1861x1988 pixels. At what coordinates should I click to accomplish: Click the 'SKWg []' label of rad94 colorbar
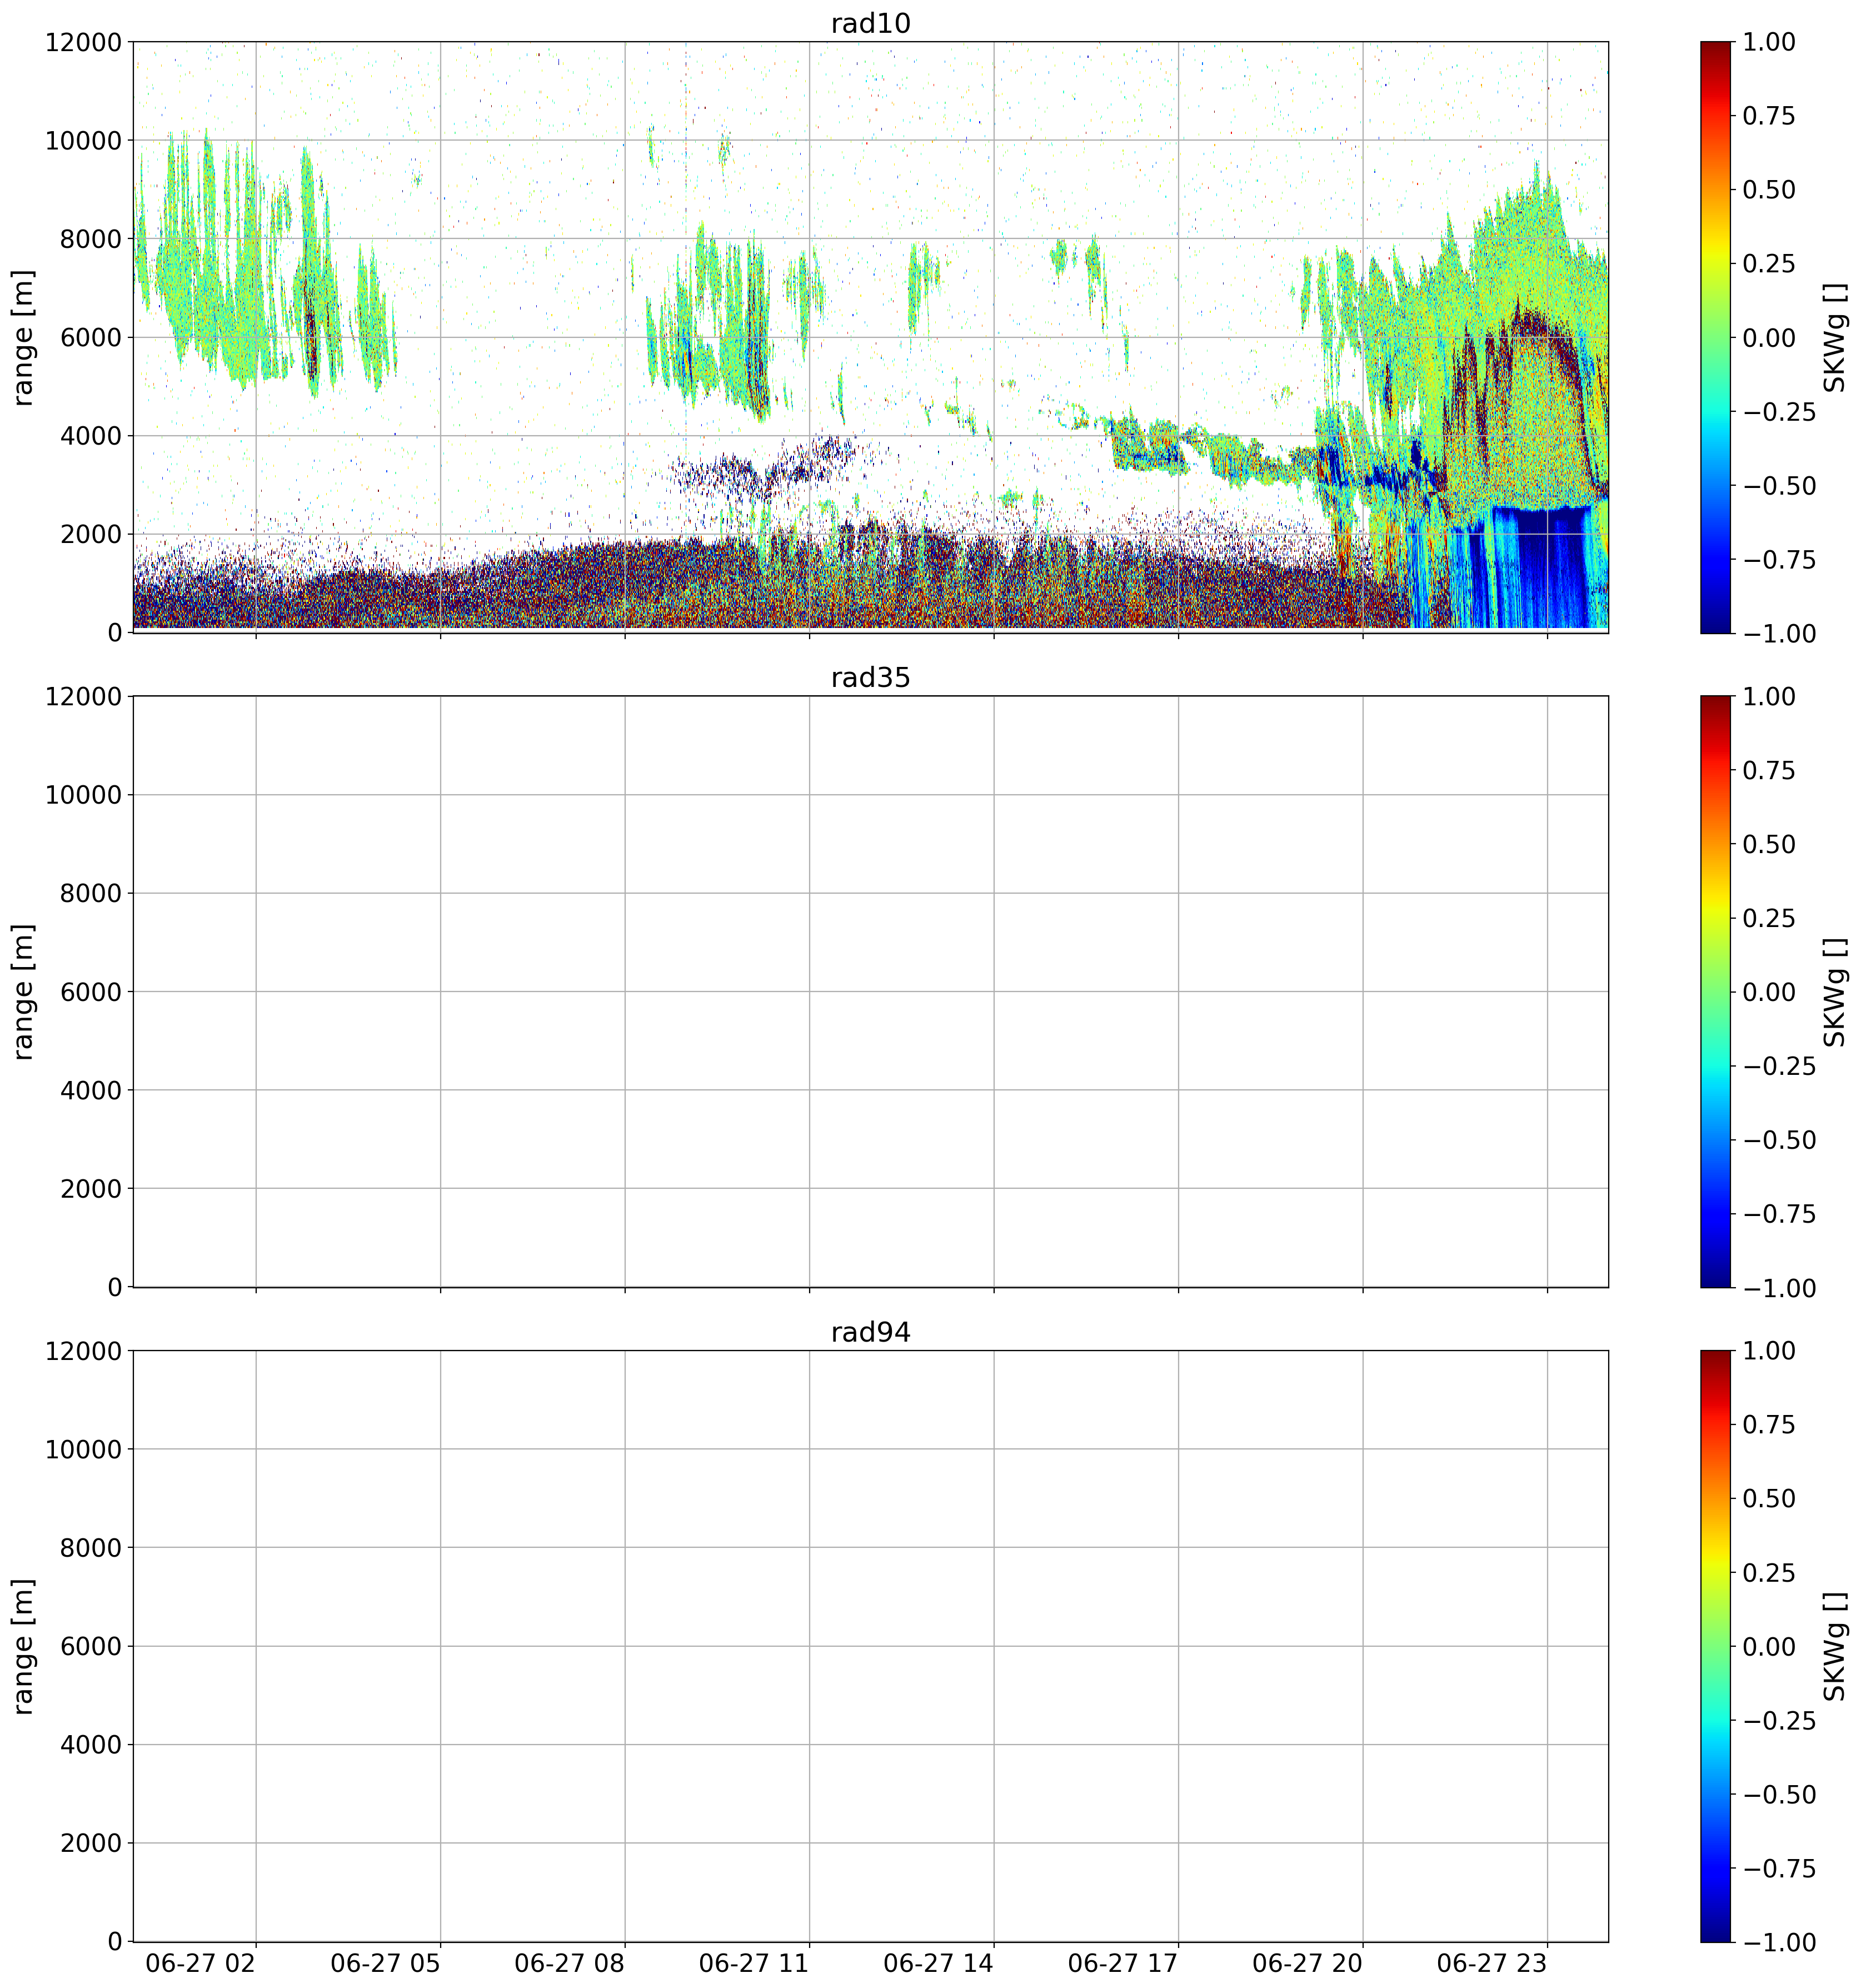pyautogui.click(x=1834, y=1646)
